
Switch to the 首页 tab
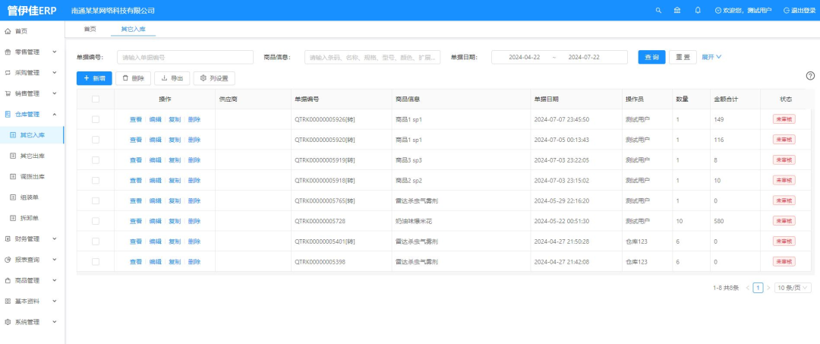coord(90,29)
